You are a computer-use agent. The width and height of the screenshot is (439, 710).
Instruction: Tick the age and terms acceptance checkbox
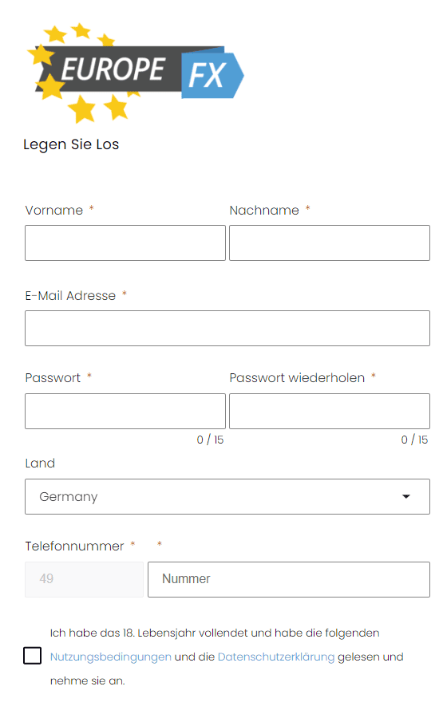coord(32,656)
